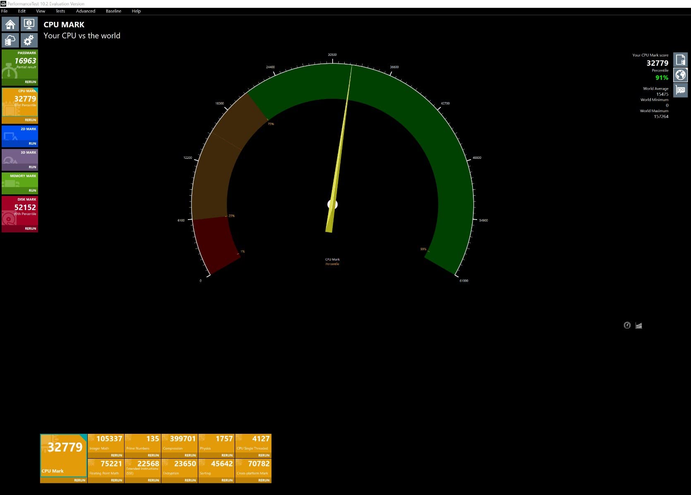Open the Baseline menu
This screenshot has width=691, height=495.
click(113, 11)
